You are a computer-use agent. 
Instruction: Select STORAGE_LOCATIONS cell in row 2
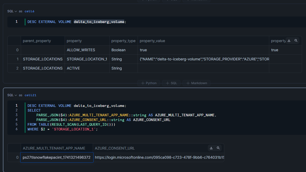pos(43,68)
